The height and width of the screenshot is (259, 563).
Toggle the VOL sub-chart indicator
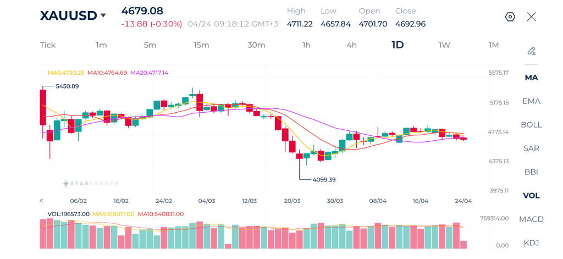pos(531,196)
